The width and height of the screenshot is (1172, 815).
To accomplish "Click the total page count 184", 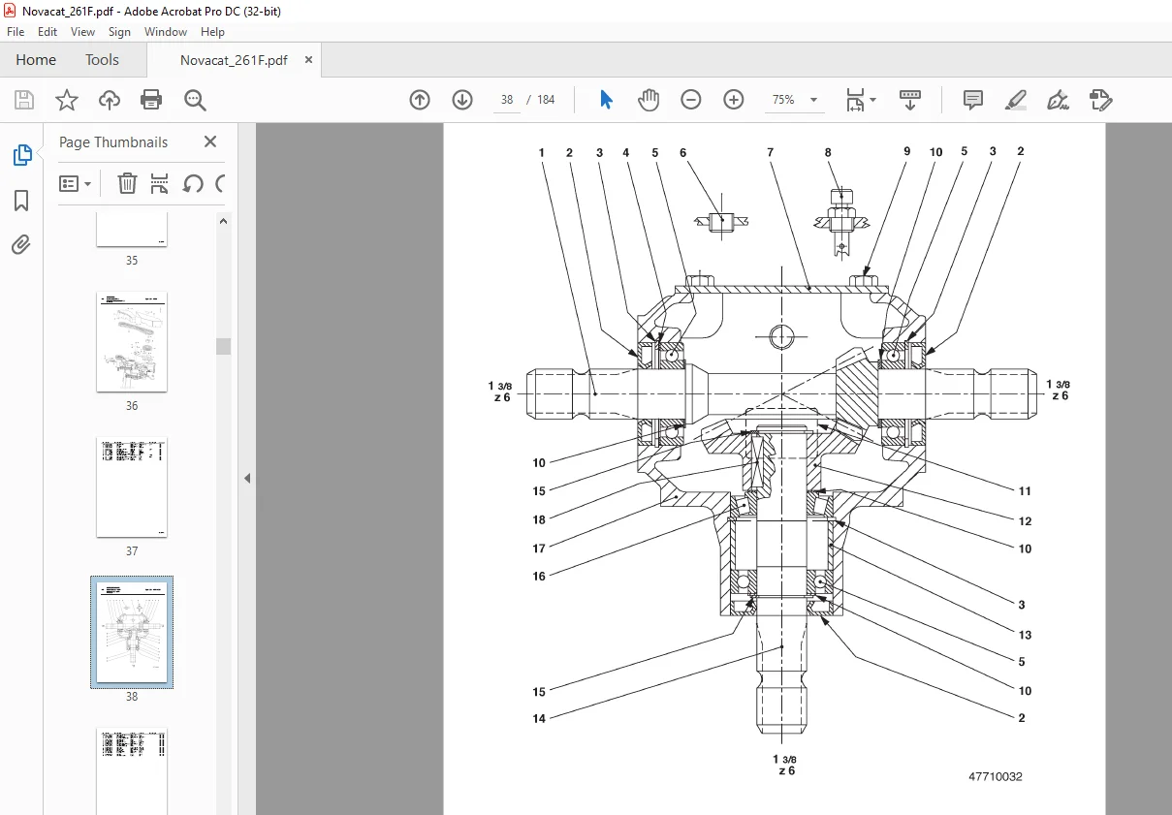I will pyautogui.click(x=546, y=100).
